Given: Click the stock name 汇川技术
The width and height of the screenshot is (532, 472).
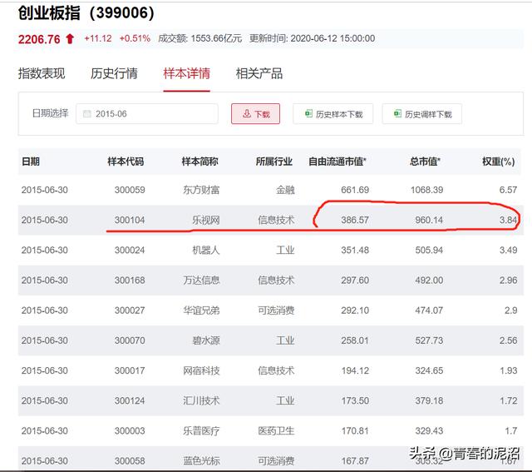Looking at the screenshot, I should [x=201, y=401].
